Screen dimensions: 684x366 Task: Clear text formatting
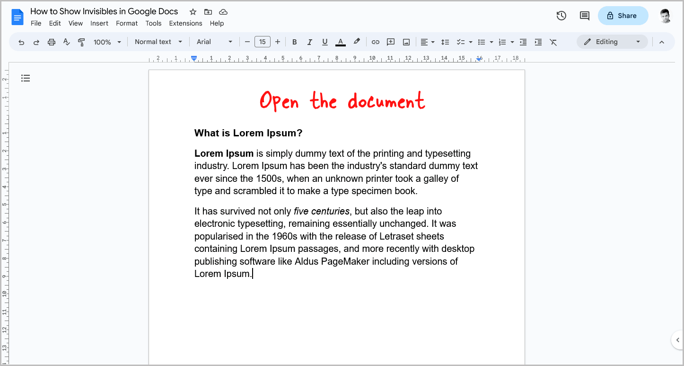553,42
